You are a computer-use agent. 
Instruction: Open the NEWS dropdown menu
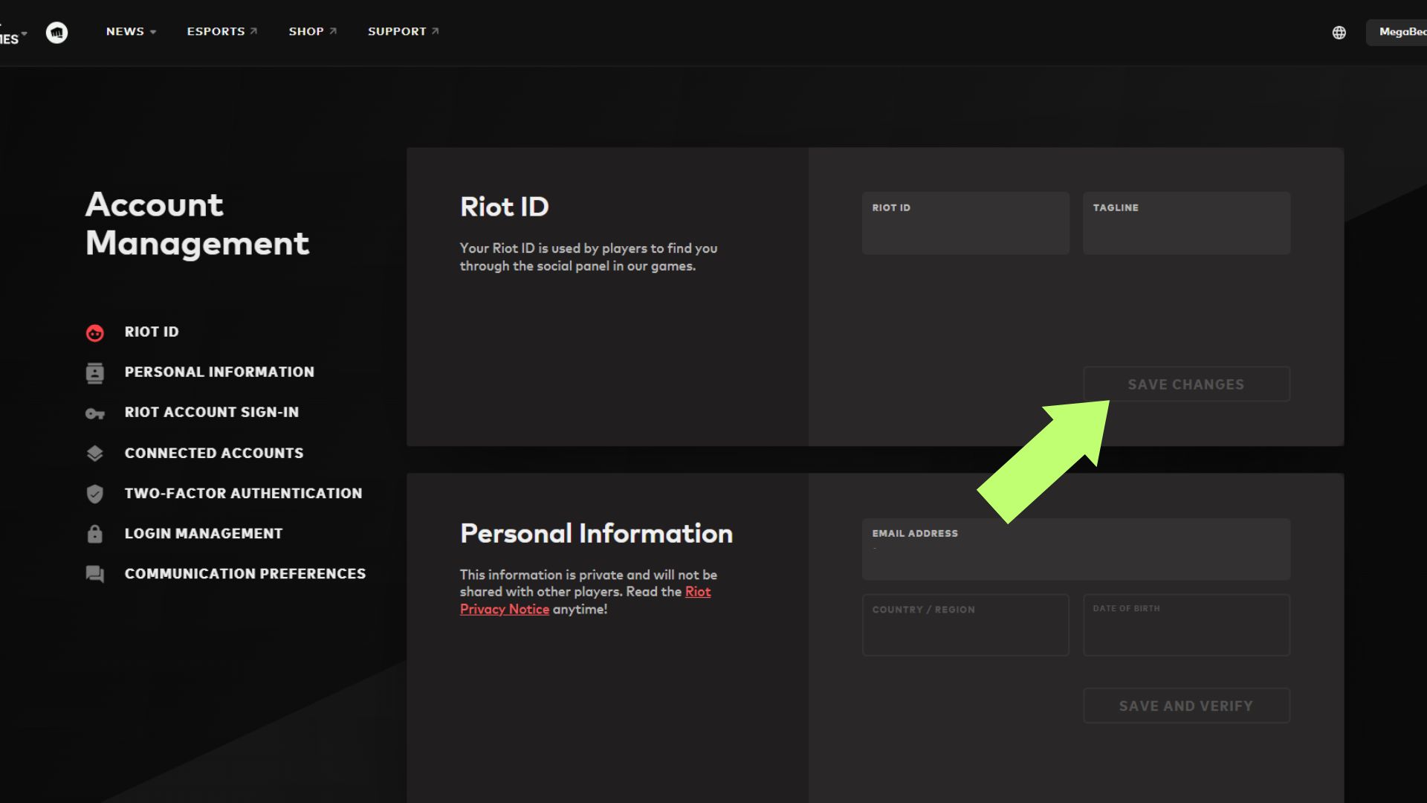(x=130, y=31)
